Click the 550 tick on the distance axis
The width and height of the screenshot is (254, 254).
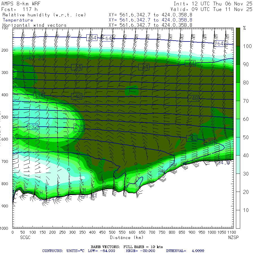122,232
